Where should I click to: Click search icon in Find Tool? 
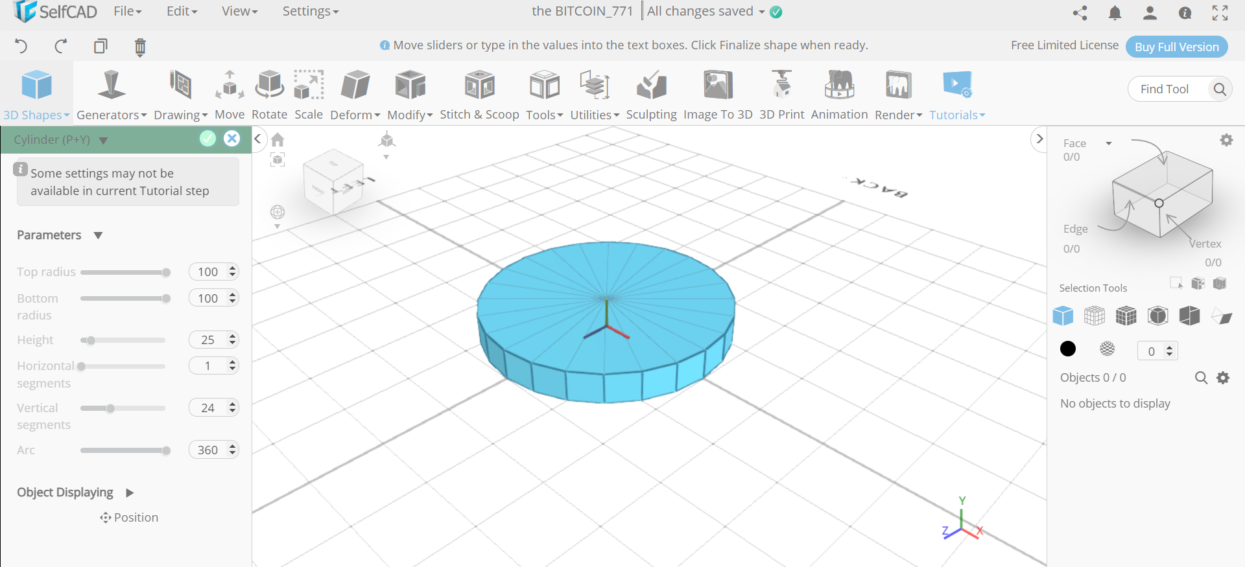[1219, 89]
